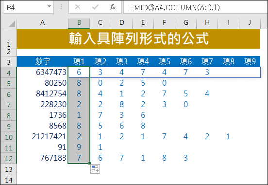This screenshot has height=185, width=268.
Task: Click the 項8 header cell
Action: click(228, 61)
